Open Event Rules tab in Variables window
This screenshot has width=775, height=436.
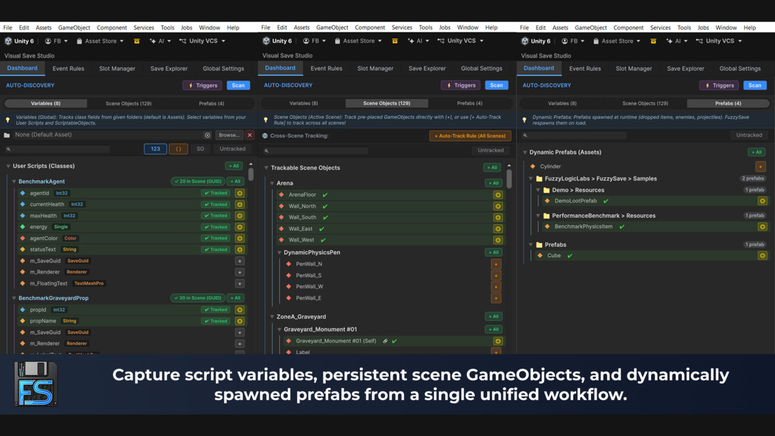pos(68,68)
